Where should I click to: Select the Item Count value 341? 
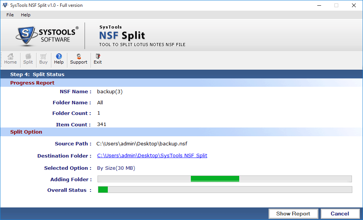tap(102, 124)
